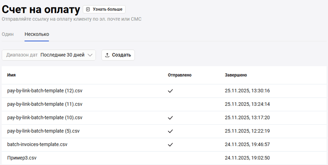
Task: Click the Завершено column header
Action: [235, 75]
